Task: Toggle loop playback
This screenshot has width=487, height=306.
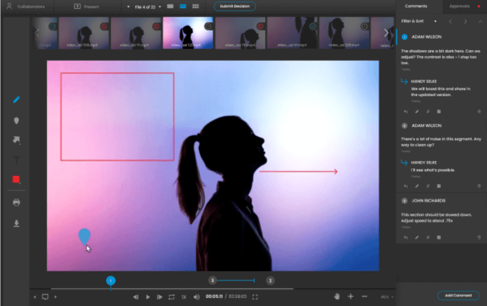Action: tap(171, 296)
